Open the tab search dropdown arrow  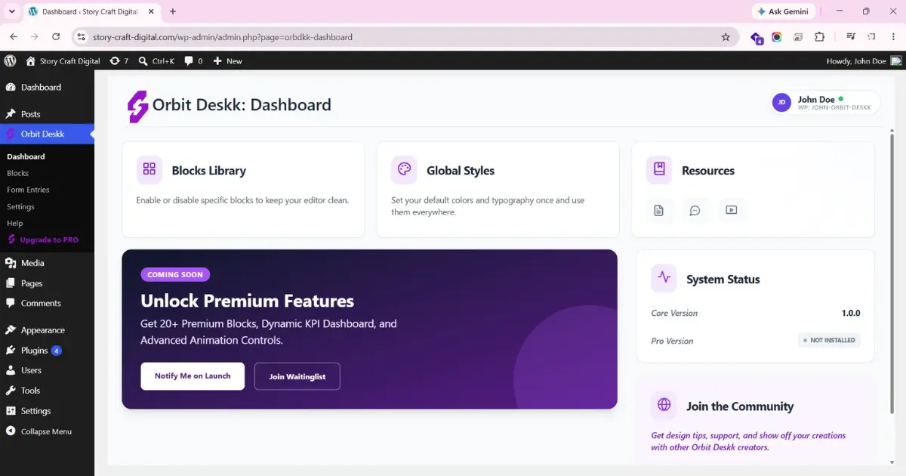[11, 11]
